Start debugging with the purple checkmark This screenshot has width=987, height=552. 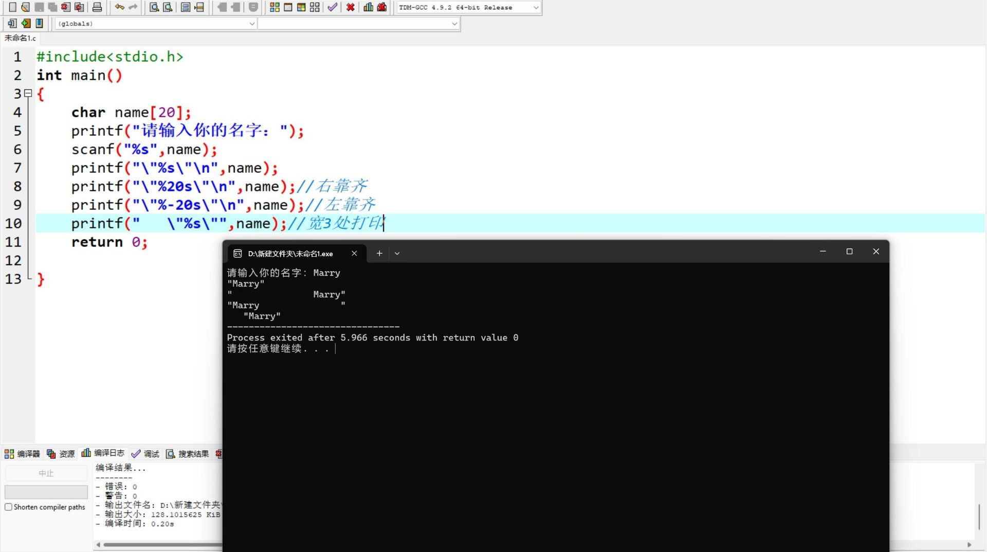(333, 7)
